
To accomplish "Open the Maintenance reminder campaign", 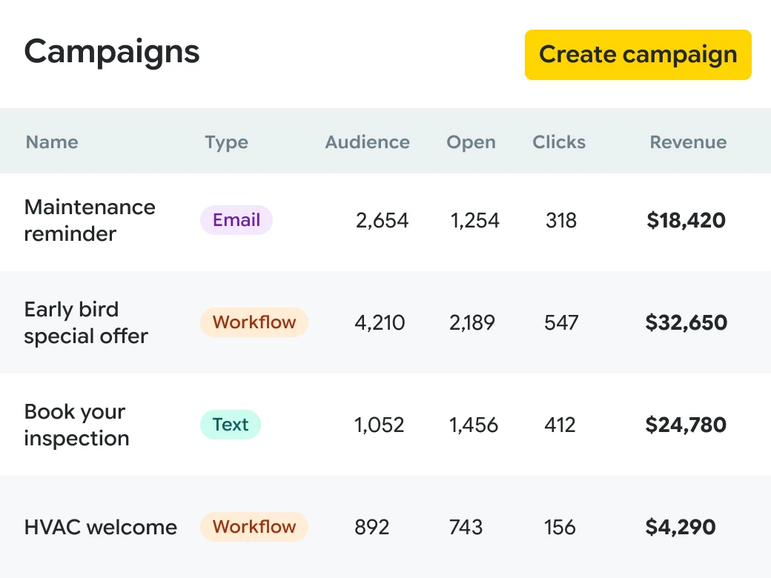I will pos(90,220).
